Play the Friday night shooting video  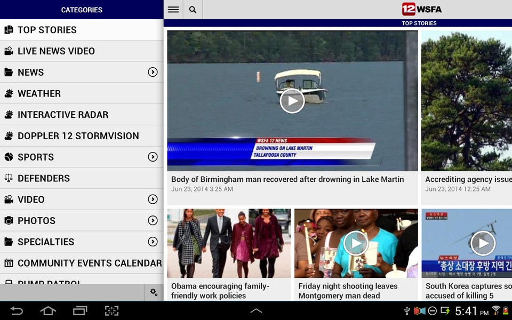[x=356, y=243]
